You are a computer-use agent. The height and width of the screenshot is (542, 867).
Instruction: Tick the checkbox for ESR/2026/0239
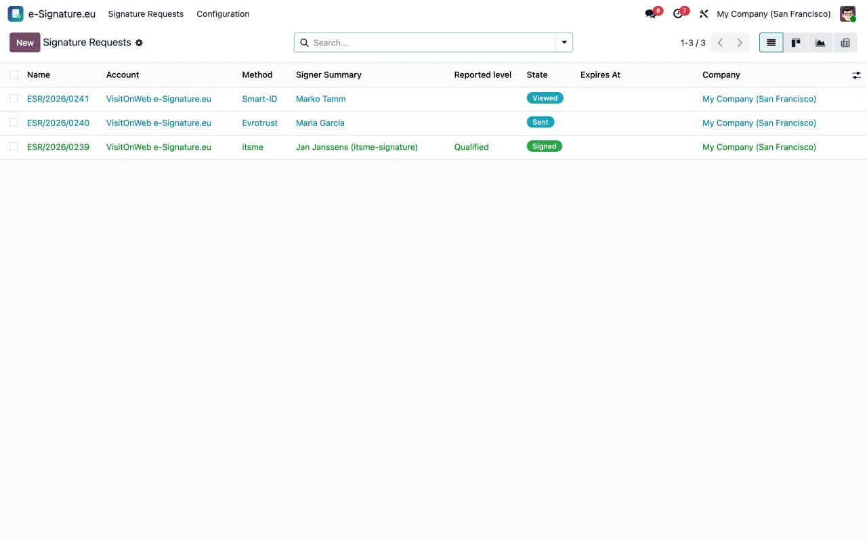click(14, 146)
